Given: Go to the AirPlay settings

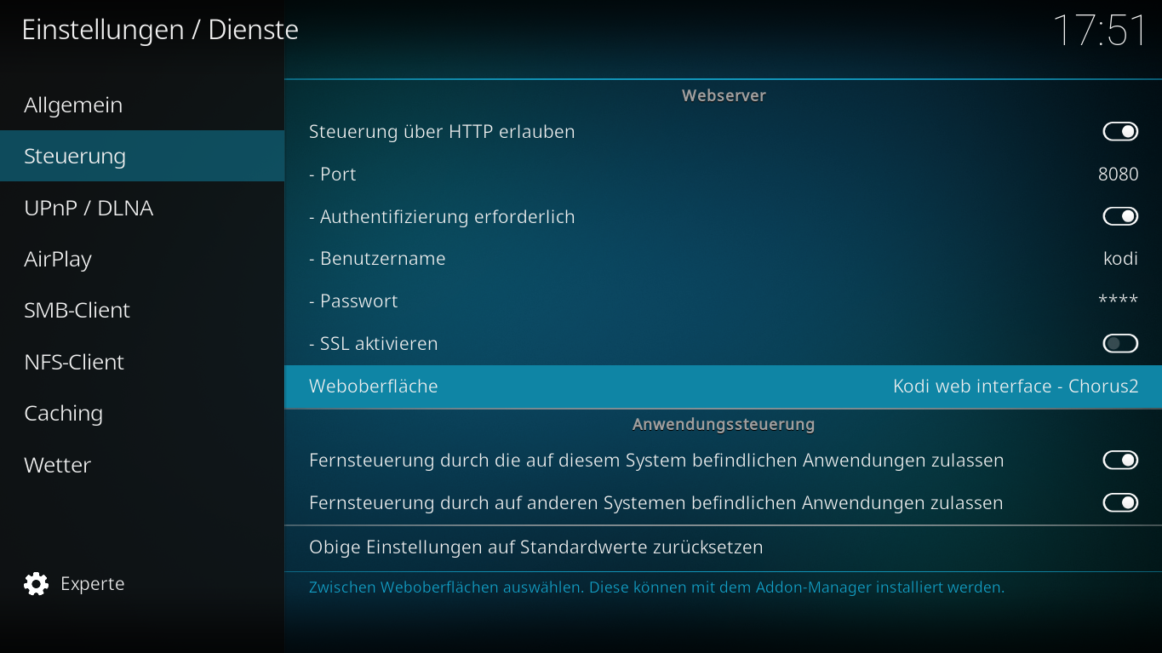Looking at the screenshot, I should pos(142,259).
